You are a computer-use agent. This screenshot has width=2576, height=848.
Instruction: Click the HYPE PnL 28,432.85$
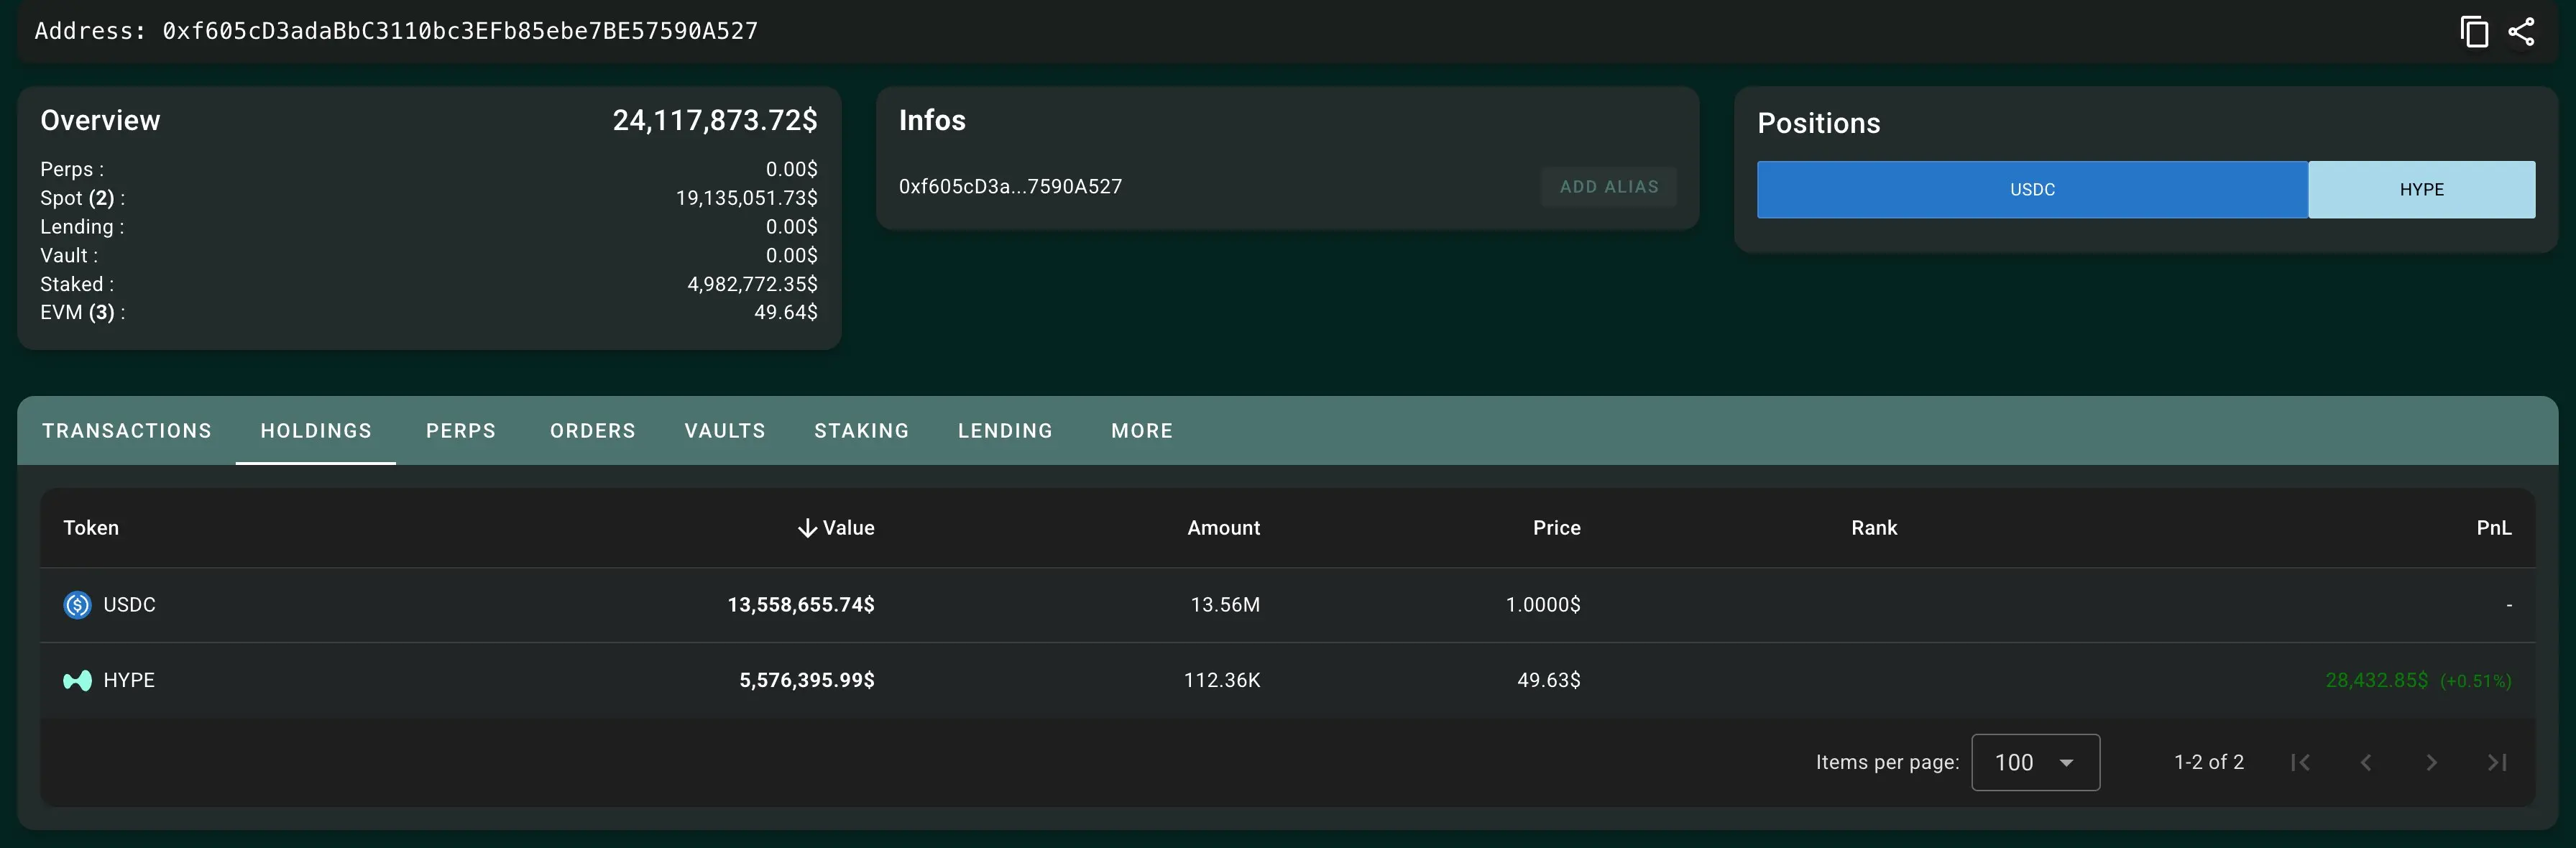click(2376, 681)
